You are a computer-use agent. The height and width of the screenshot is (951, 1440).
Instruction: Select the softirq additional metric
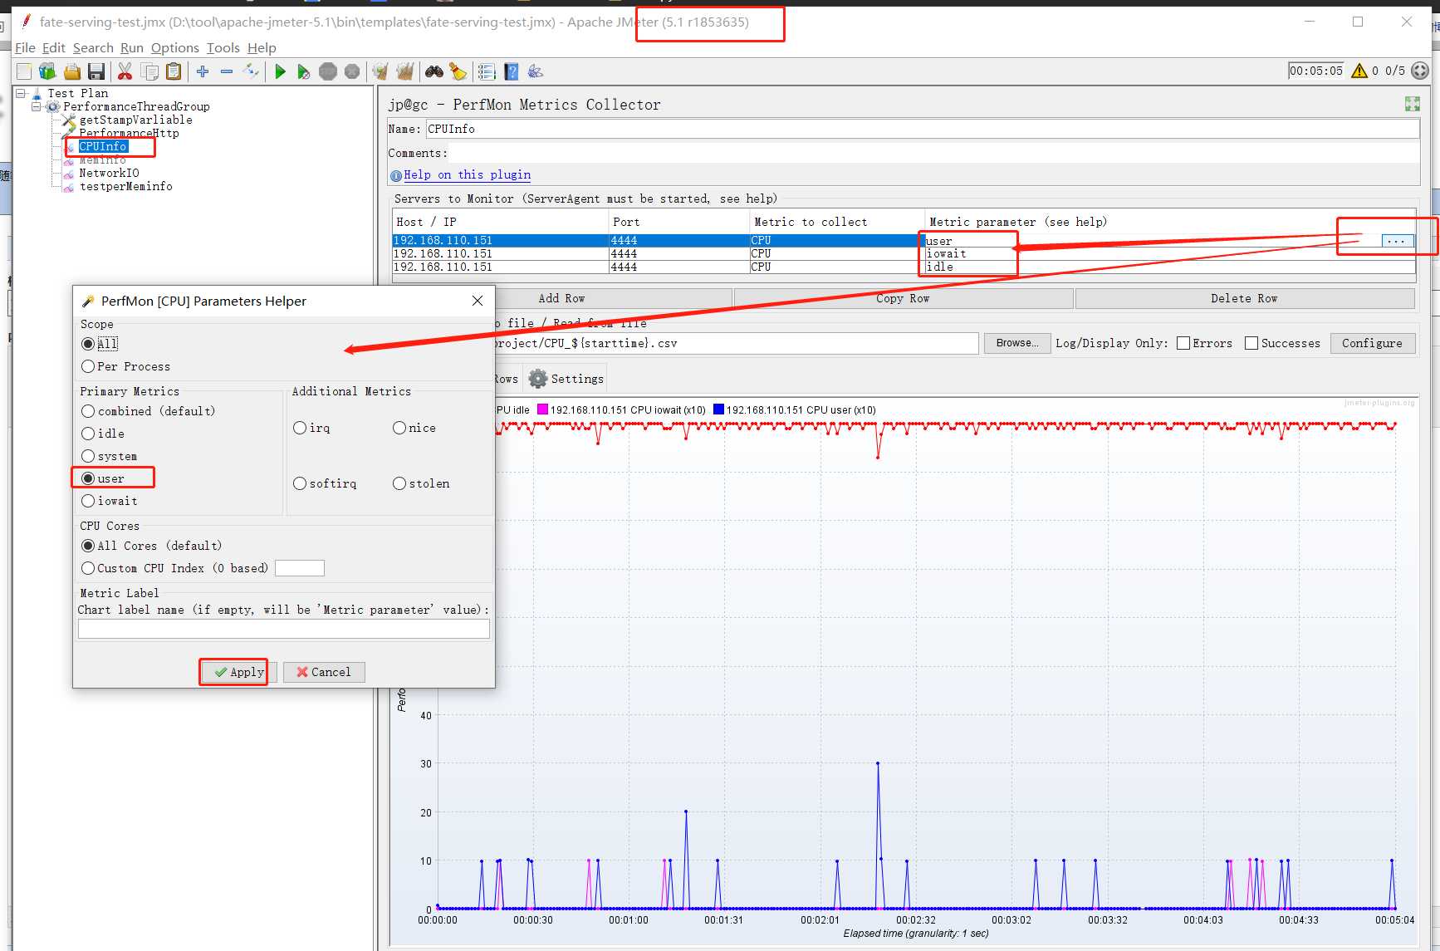coord(300,483)
